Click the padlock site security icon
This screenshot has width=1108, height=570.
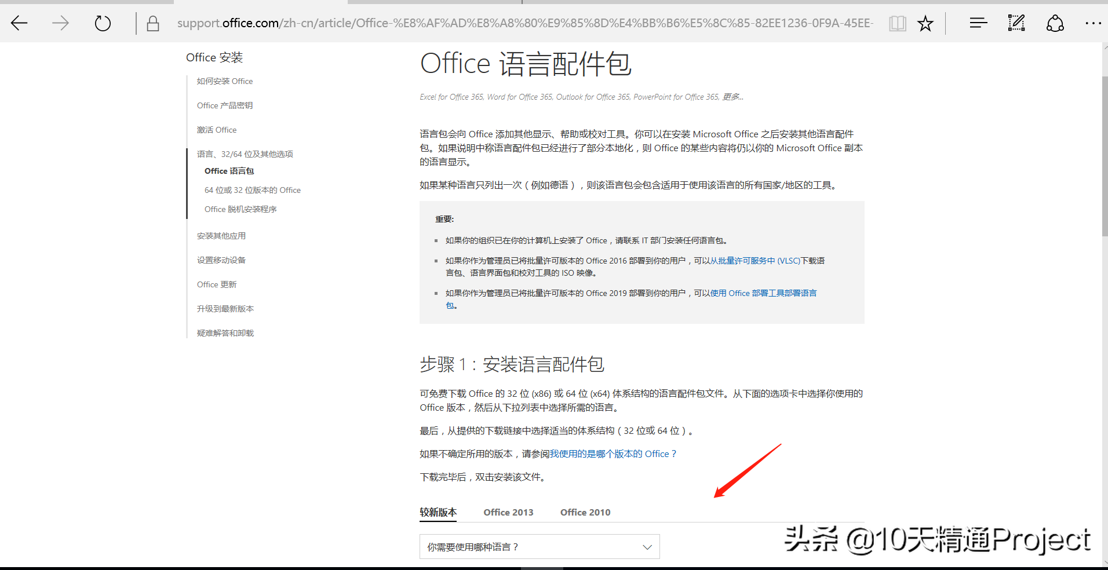(x=153, y=23)
